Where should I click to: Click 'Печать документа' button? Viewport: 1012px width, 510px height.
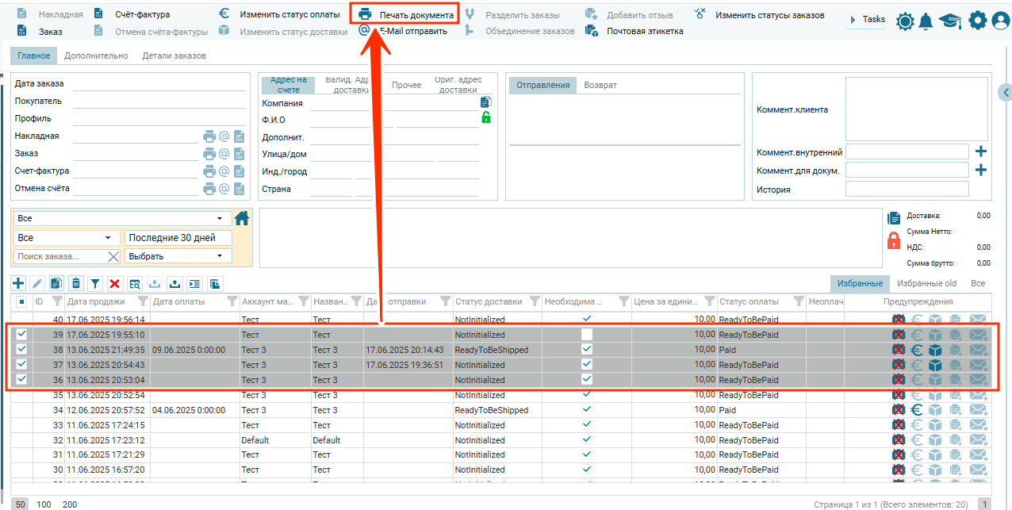tap(406, 15)
